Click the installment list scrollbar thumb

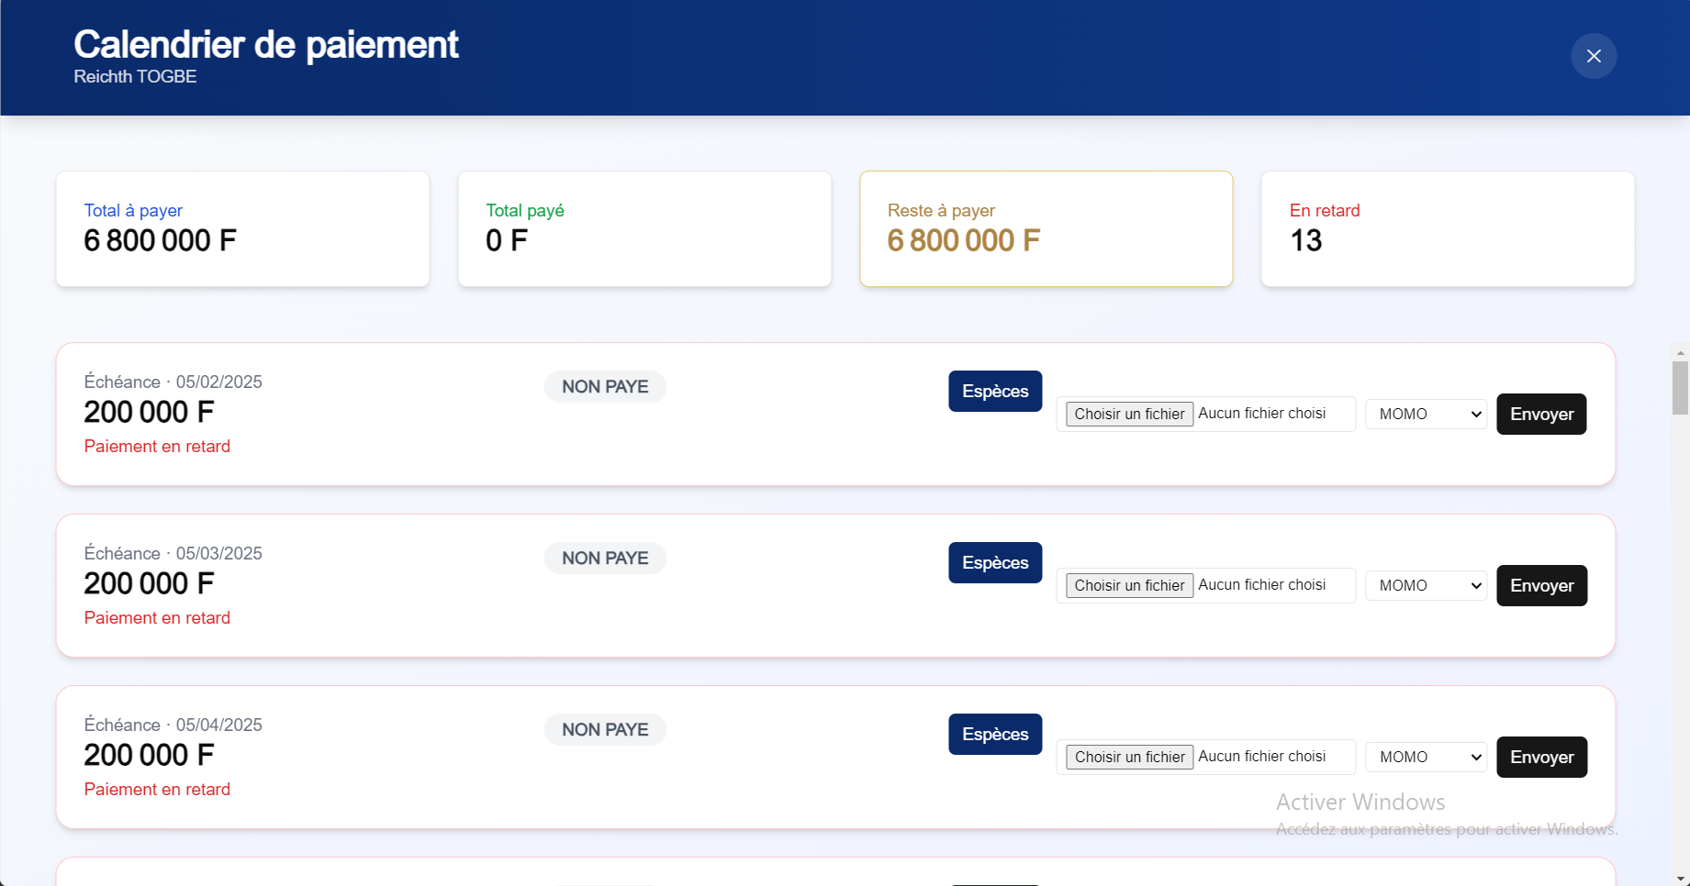point(1680,387)
